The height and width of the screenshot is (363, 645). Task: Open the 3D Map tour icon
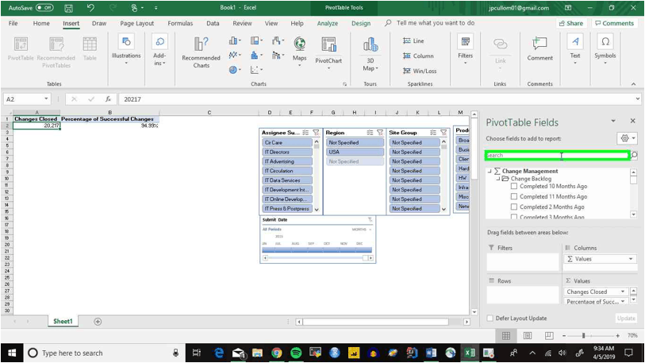[x=370, y=53]
